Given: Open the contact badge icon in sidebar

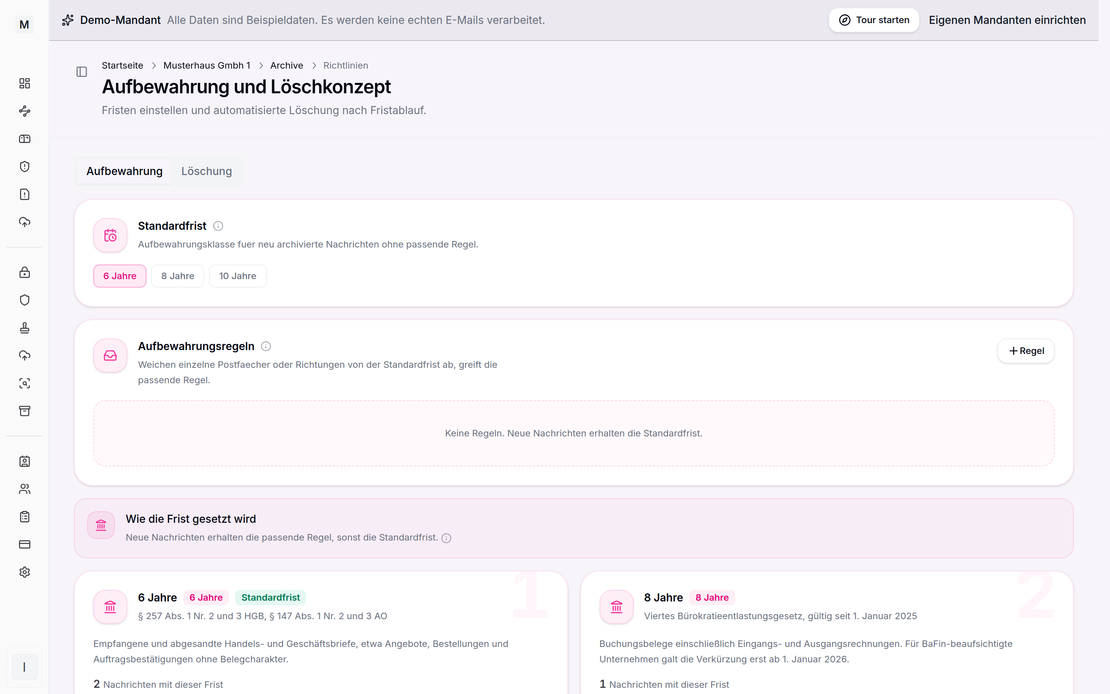Looking at the screenshot, I should coord(24,461).
